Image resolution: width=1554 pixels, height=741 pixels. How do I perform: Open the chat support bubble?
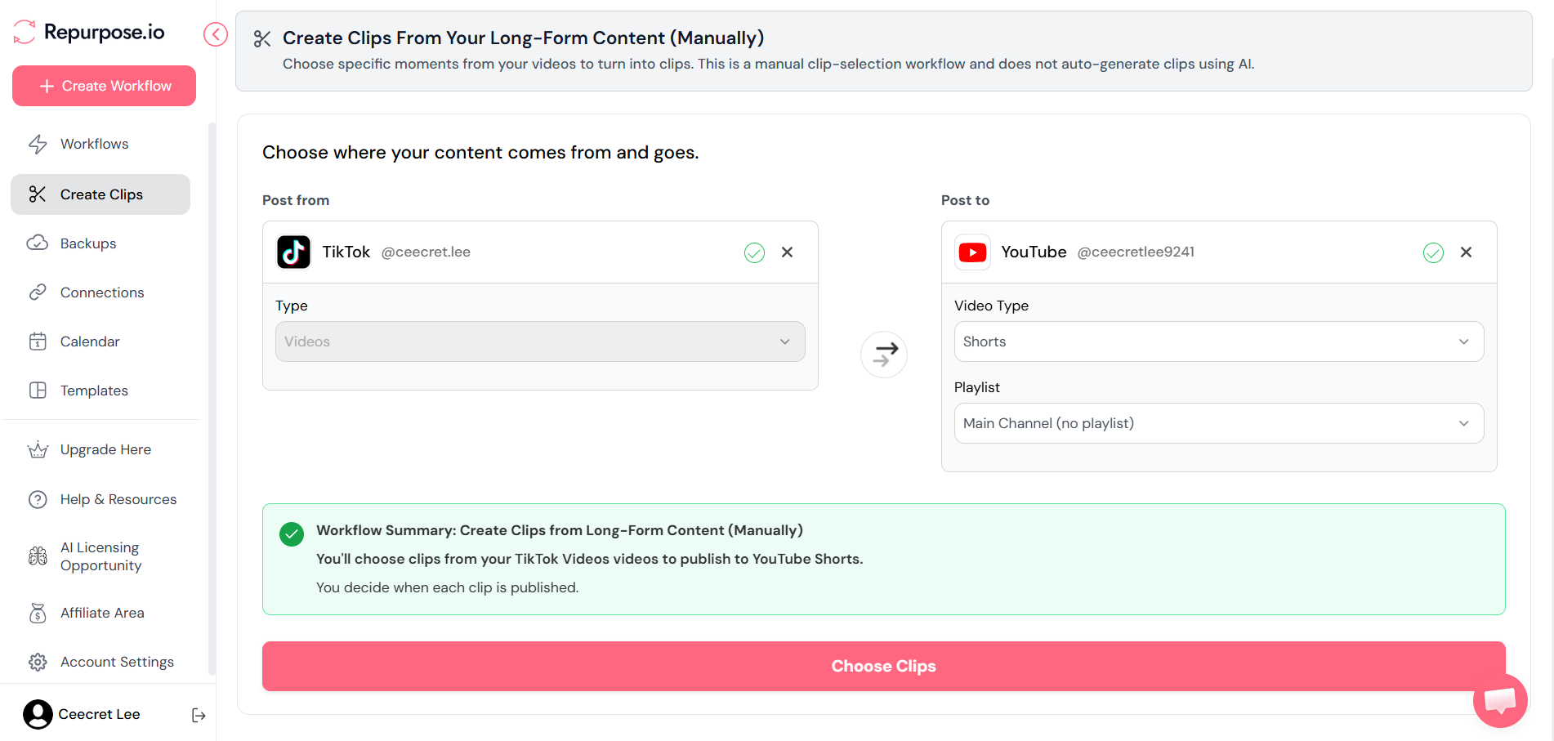1500,700
